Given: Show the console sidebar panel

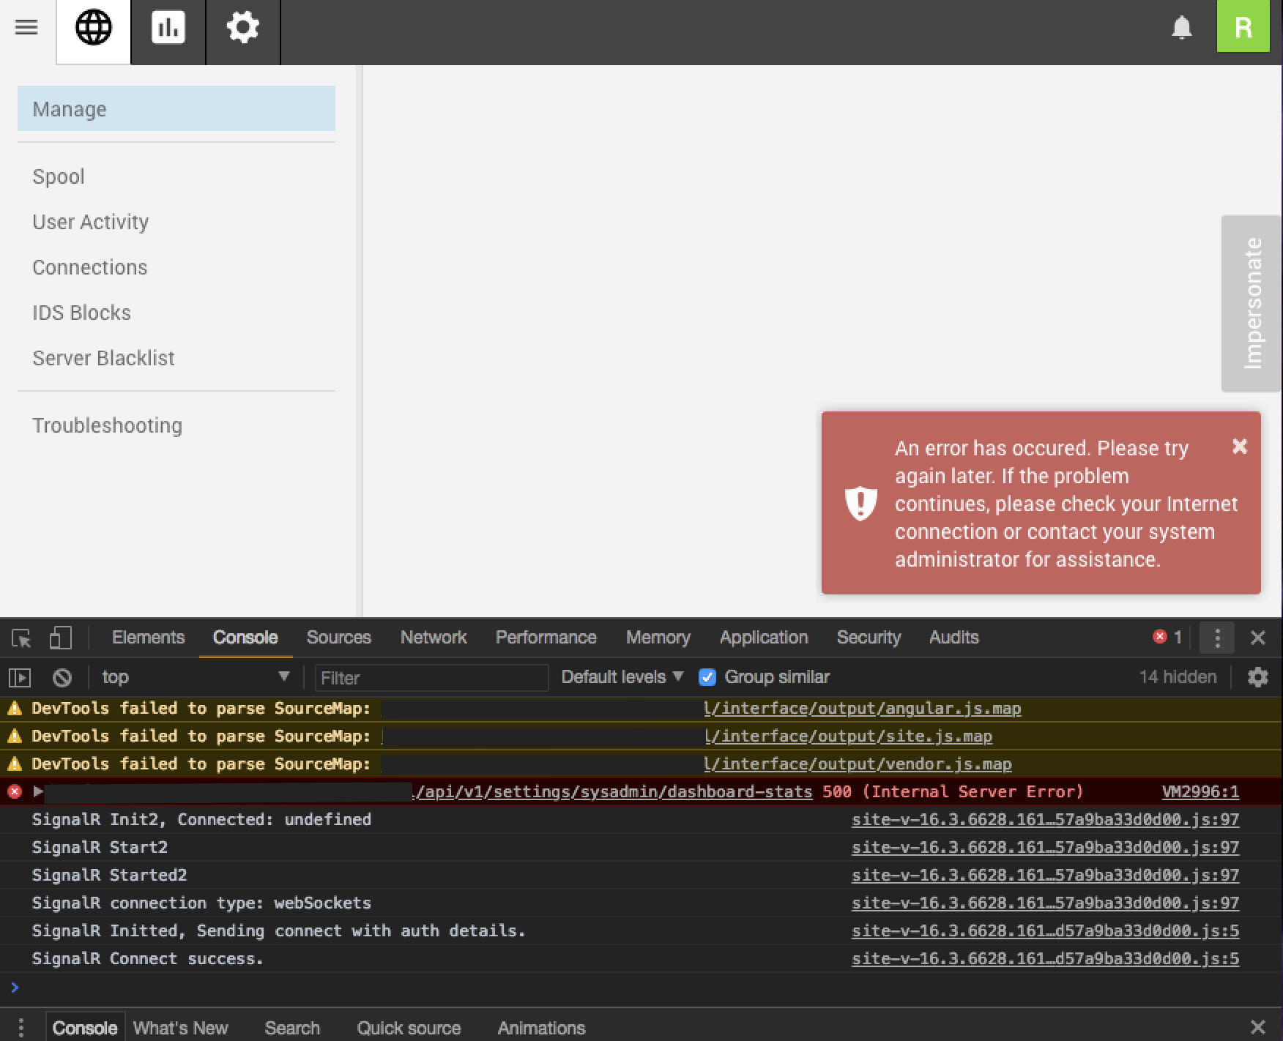Looking at the screenshot, I should point(20,678).
